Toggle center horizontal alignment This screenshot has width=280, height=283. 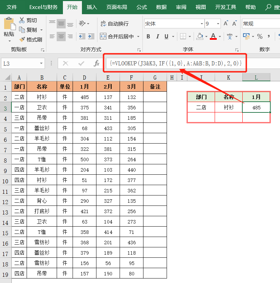[61, 36]
